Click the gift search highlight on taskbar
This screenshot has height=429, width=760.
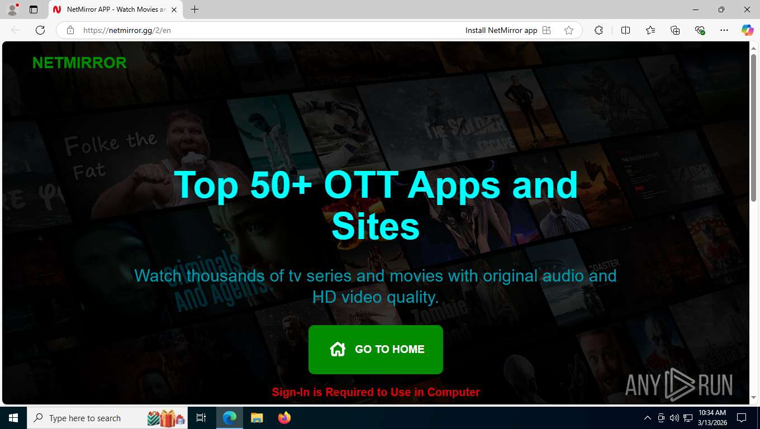(166, 418)
